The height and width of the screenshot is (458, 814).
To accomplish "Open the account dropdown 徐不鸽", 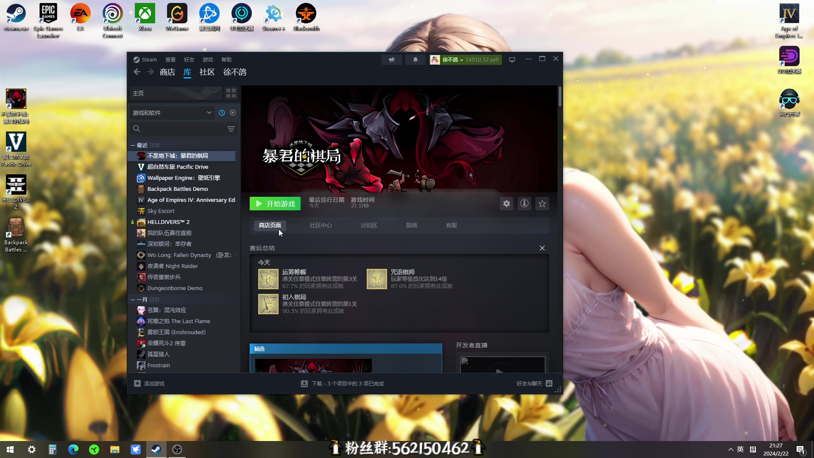I will pyautogui.click(x=466, y=60).
